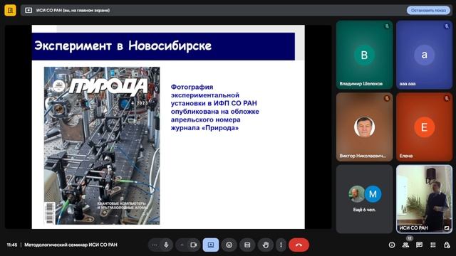
Task: Open the meeting details info icon
Action: point(392,245)
